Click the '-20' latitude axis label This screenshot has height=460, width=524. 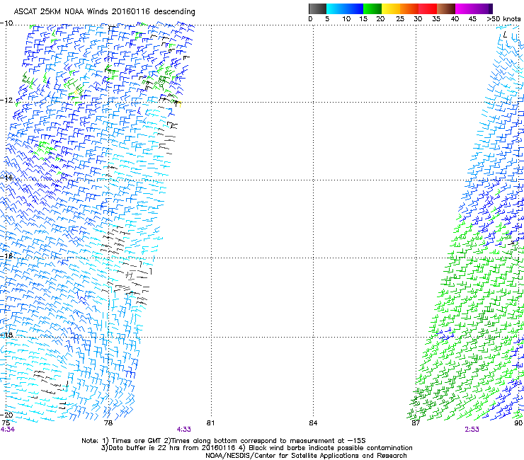point(6,415)
